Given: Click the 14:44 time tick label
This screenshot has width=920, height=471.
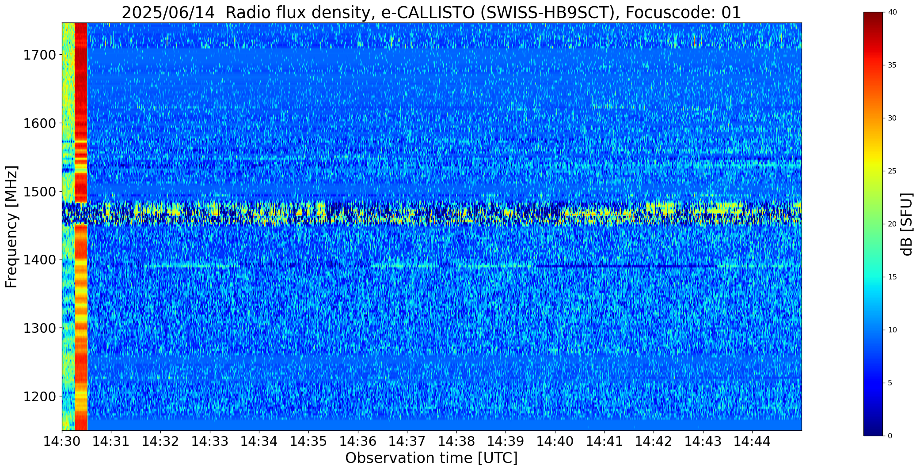Looking at the screenshot, I should 752,441.
